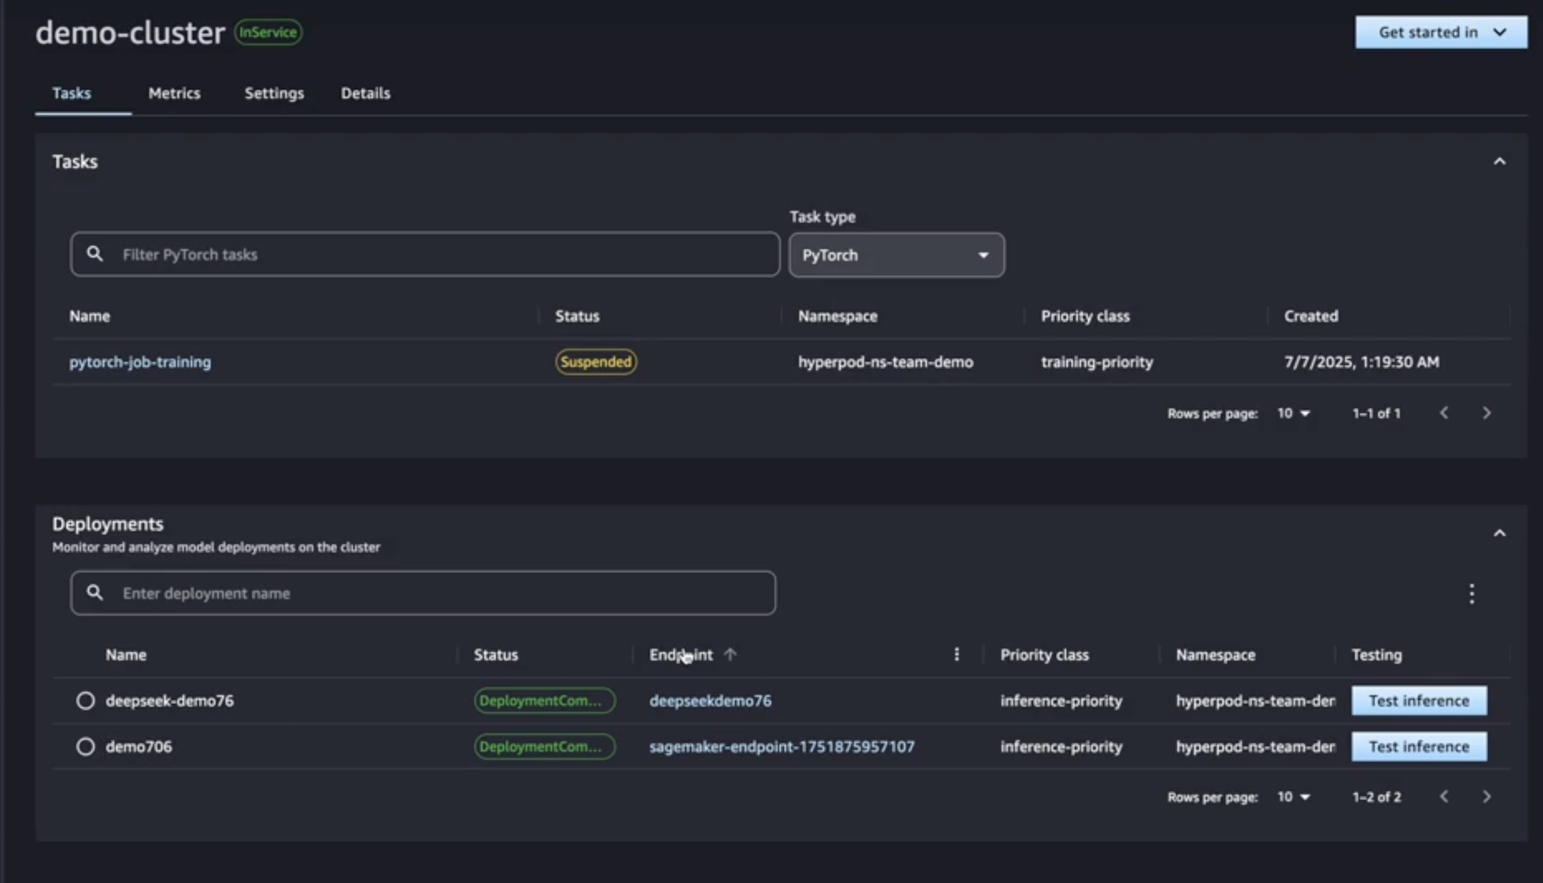The width and height of the screenshot is (1543, 883).
Task: Click Test inference for deepseek-demo76
Action: (1418, 700)
